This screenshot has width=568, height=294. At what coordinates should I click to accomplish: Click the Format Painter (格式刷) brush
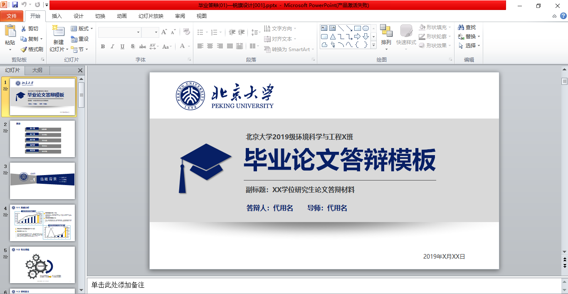point(24,49)
